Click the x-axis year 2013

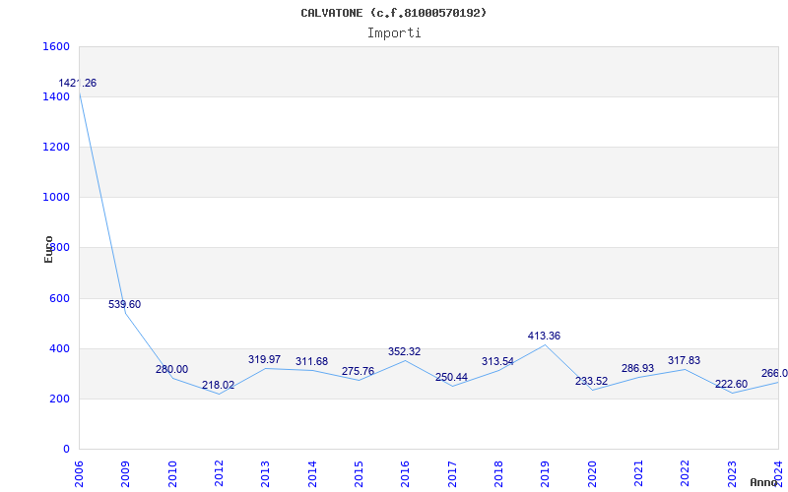265,474
